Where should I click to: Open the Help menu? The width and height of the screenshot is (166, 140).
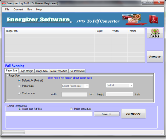point(39,9)
